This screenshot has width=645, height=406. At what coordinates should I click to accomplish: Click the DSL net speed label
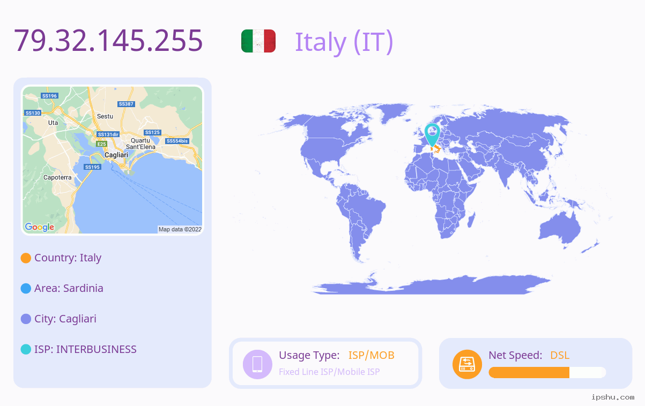(x=560, y=355)
